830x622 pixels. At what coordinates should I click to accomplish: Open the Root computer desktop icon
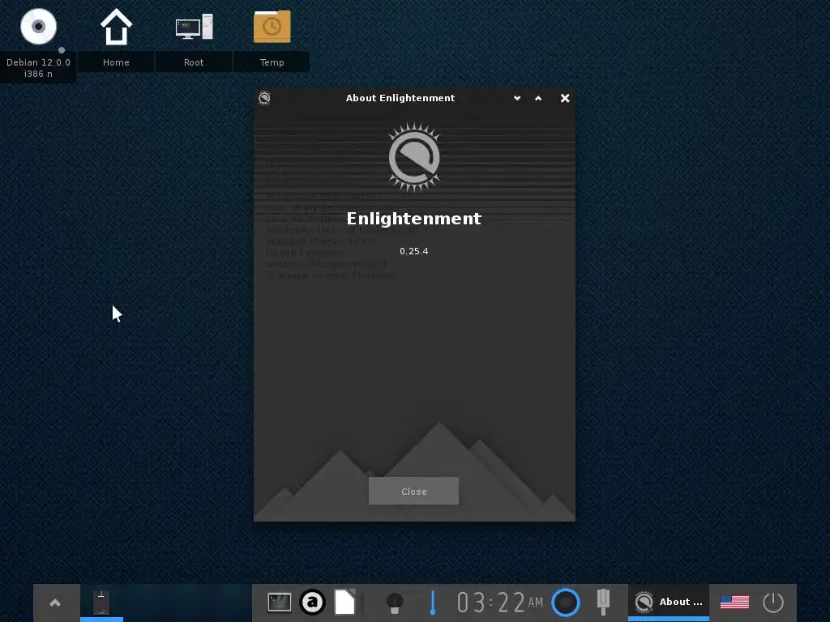194,27
